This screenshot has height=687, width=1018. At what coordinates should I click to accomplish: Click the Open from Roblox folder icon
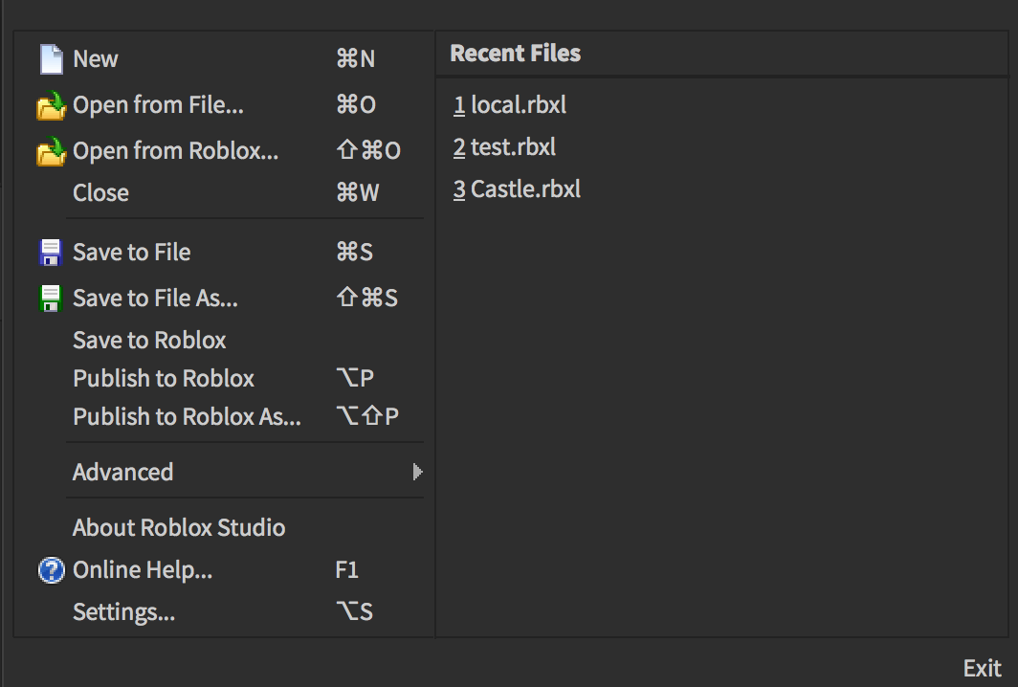[x=52, y=151]
